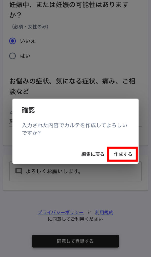Viewport: 151px width, 257px height.
Task: Select the いいえ radio button
Action: (13, 41)
